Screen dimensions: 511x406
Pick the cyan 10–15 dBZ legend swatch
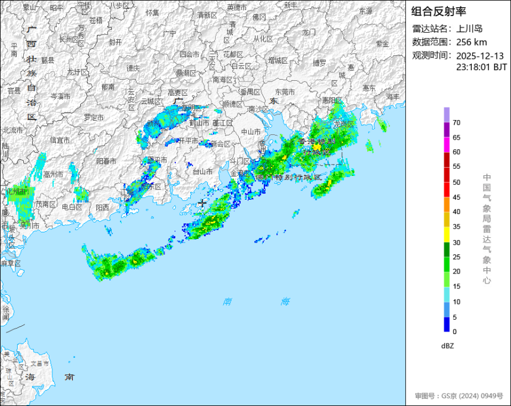point(446,294)
